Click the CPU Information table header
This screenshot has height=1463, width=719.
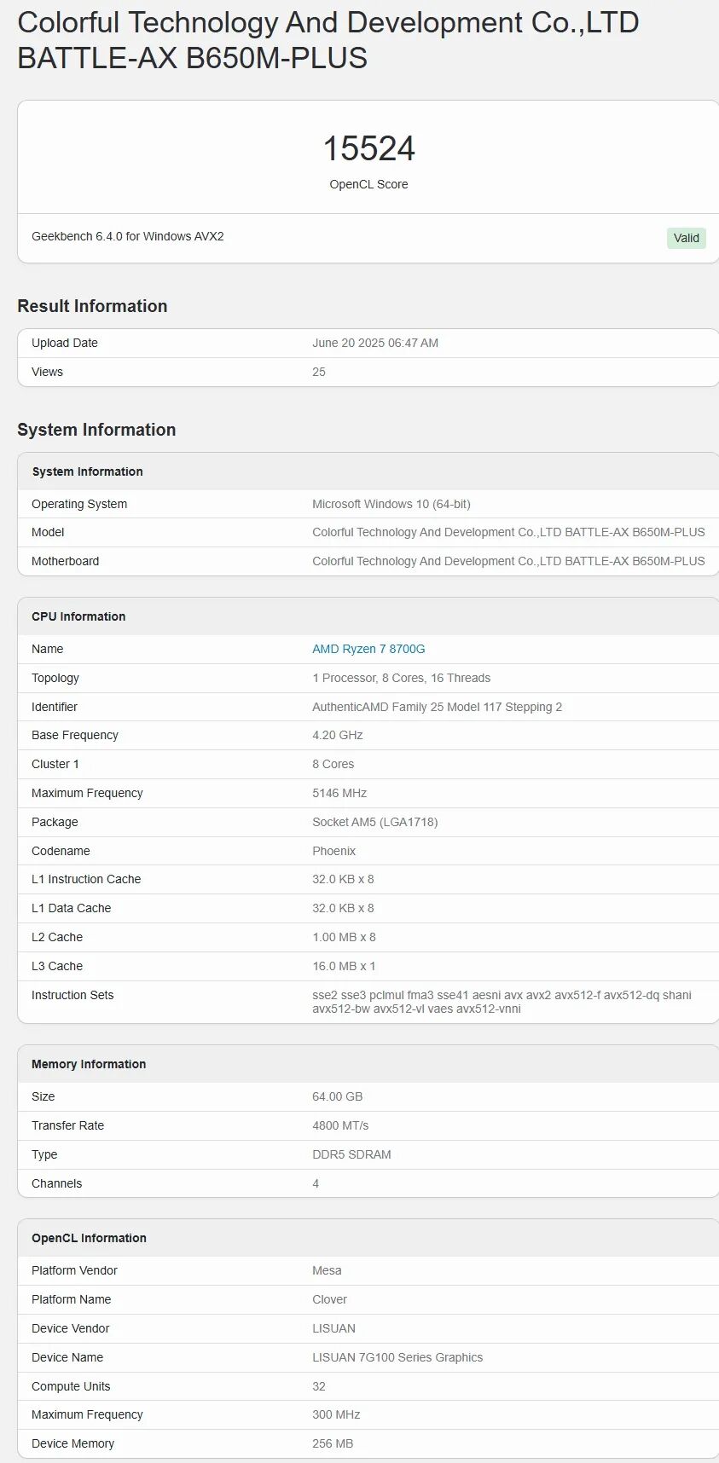point(78,616)
